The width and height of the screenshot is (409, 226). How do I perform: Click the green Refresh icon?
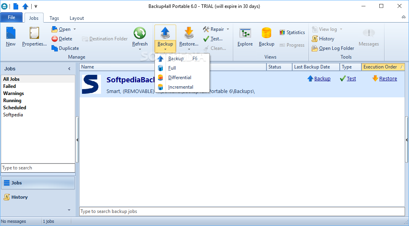pyautogui.click(x=140, y=33)
